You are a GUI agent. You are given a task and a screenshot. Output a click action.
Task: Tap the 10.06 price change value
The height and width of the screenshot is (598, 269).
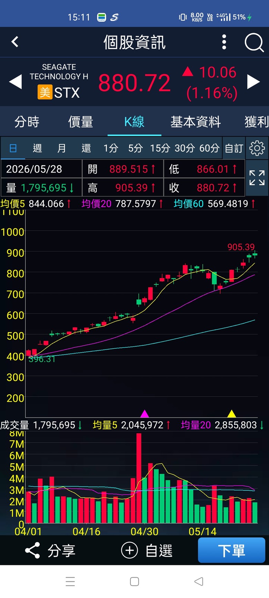click(x=218, y=72)
